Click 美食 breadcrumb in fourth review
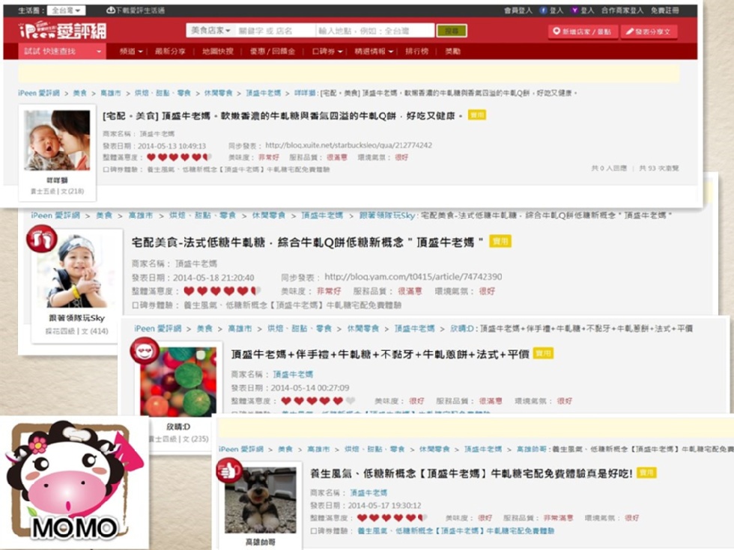This screenshot has width=734, height=550. point(285,449)
